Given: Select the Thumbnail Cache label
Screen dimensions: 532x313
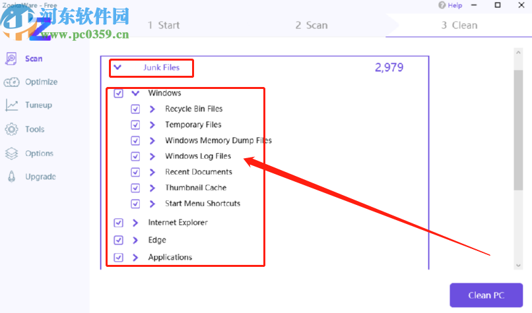Looking at the screenshot, I should coord(196,188).
